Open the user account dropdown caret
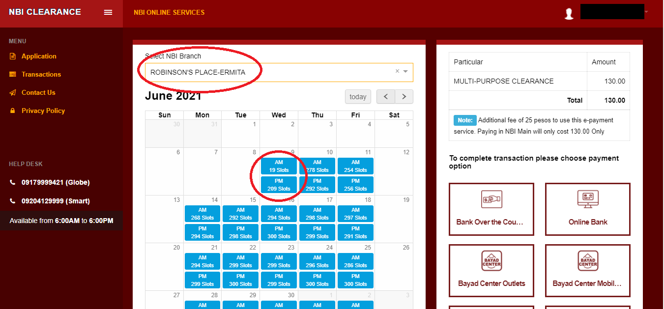Screen dimensions: 664x309 (x=646, y=12)
